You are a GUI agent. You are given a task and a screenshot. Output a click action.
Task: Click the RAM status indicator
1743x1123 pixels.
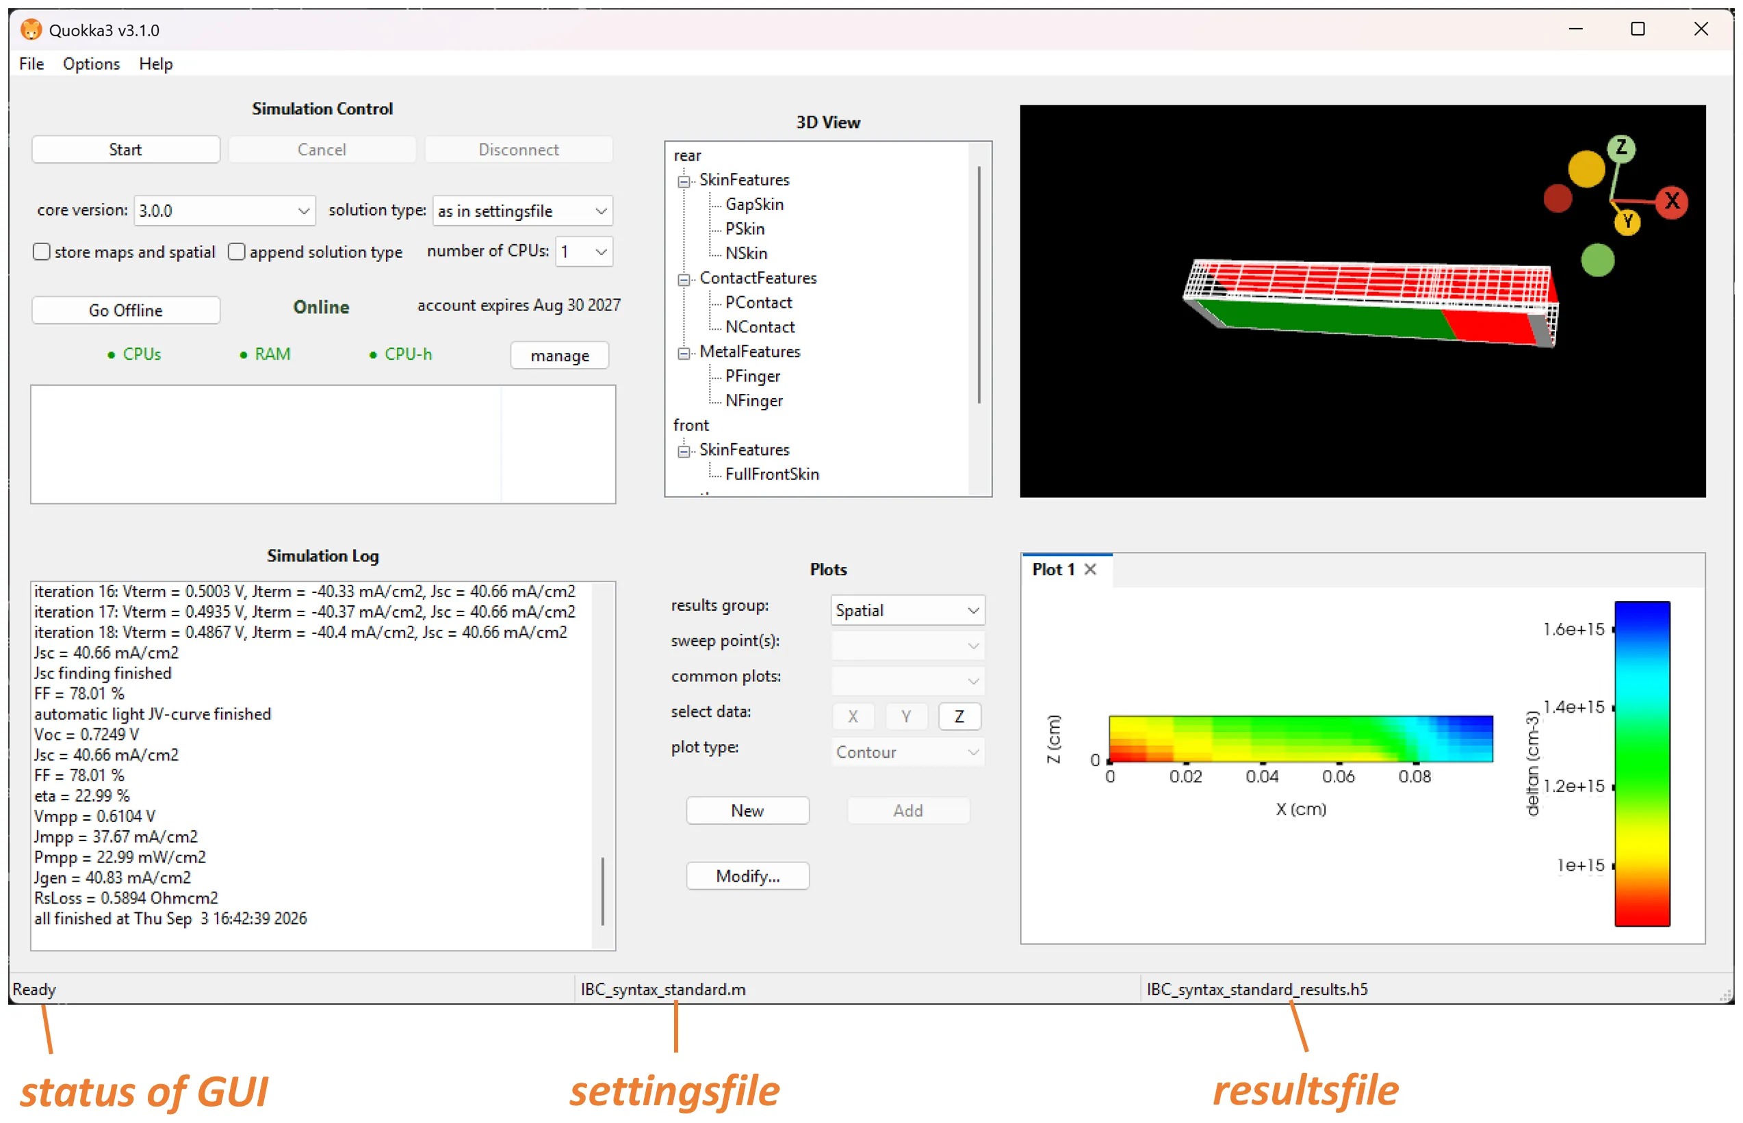[266, 354]
